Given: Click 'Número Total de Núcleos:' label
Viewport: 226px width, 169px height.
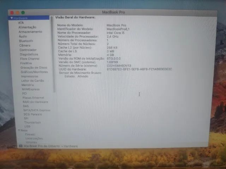Looking at the screenshot, I should (77, 44).
